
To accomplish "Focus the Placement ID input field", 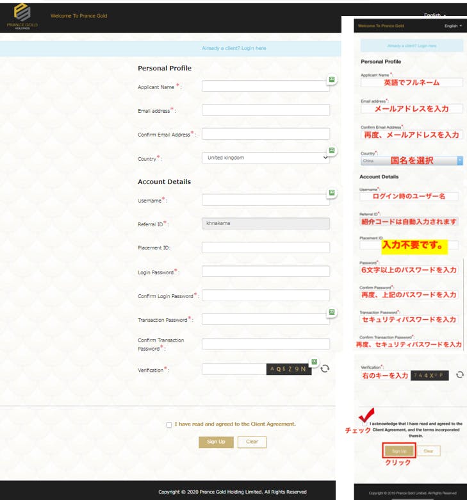I will point(266,247).
